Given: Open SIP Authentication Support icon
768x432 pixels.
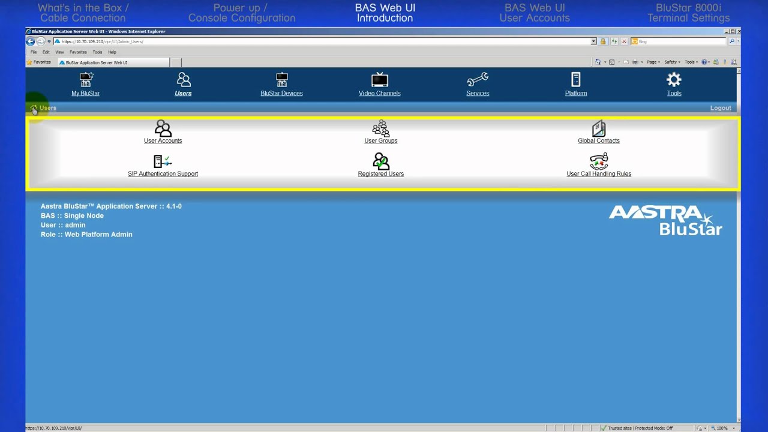Looking at the screenshot, I should click(163, 161).
